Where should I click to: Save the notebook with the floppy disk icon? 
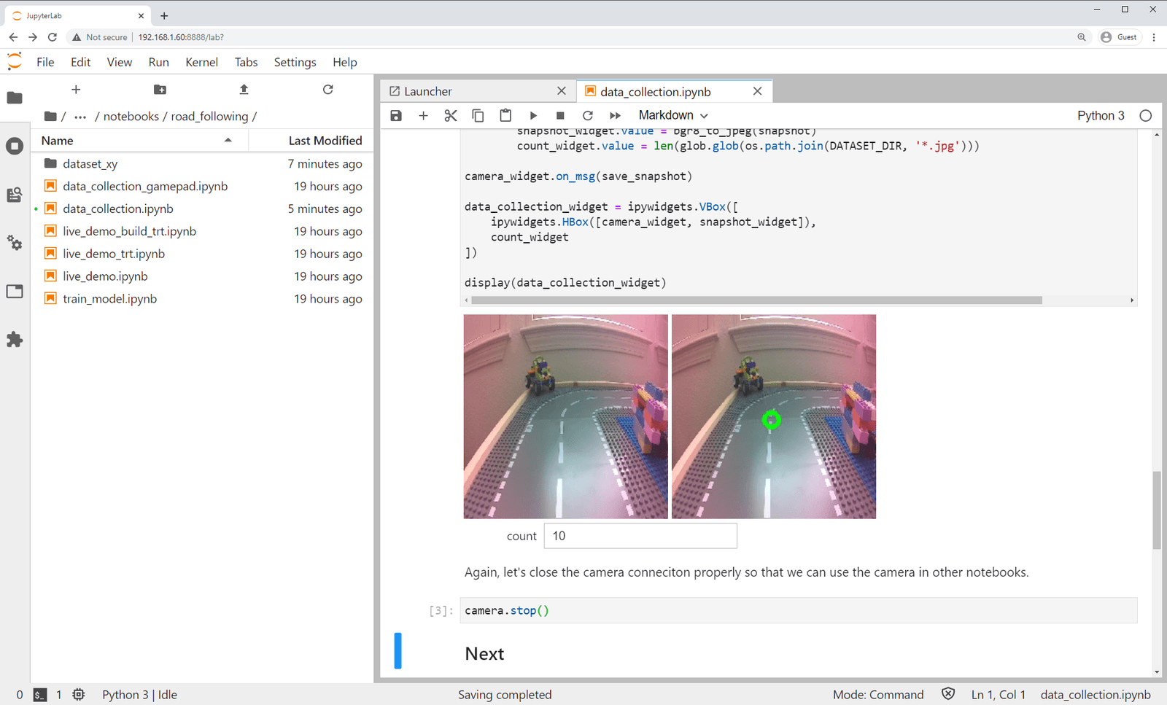(396, 115)
